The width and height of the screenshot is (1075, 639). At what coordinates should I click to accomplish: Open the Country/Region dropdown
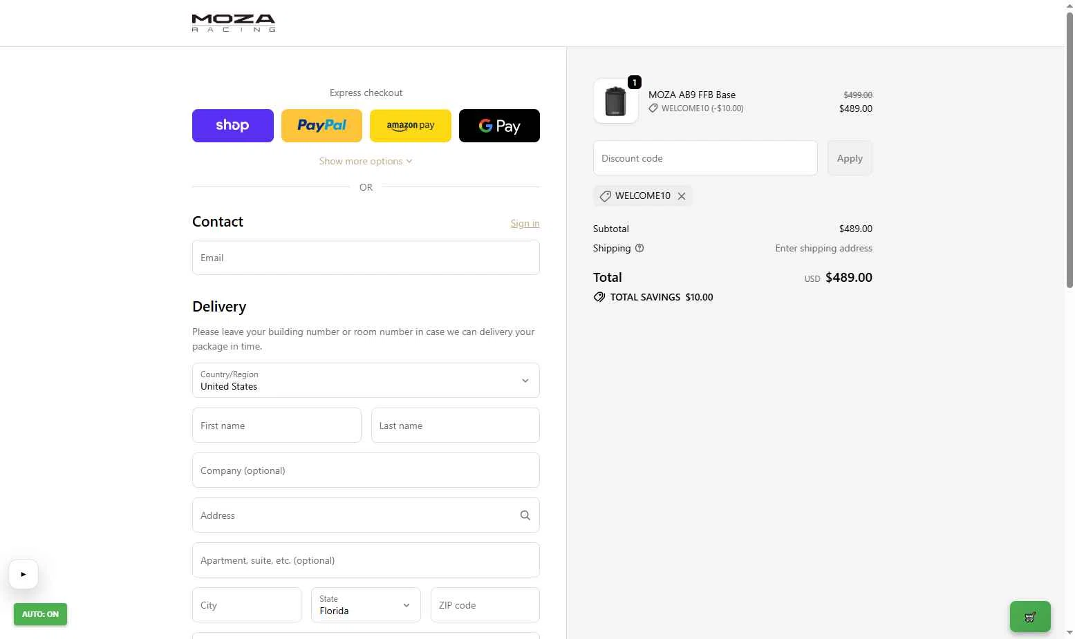366,381
